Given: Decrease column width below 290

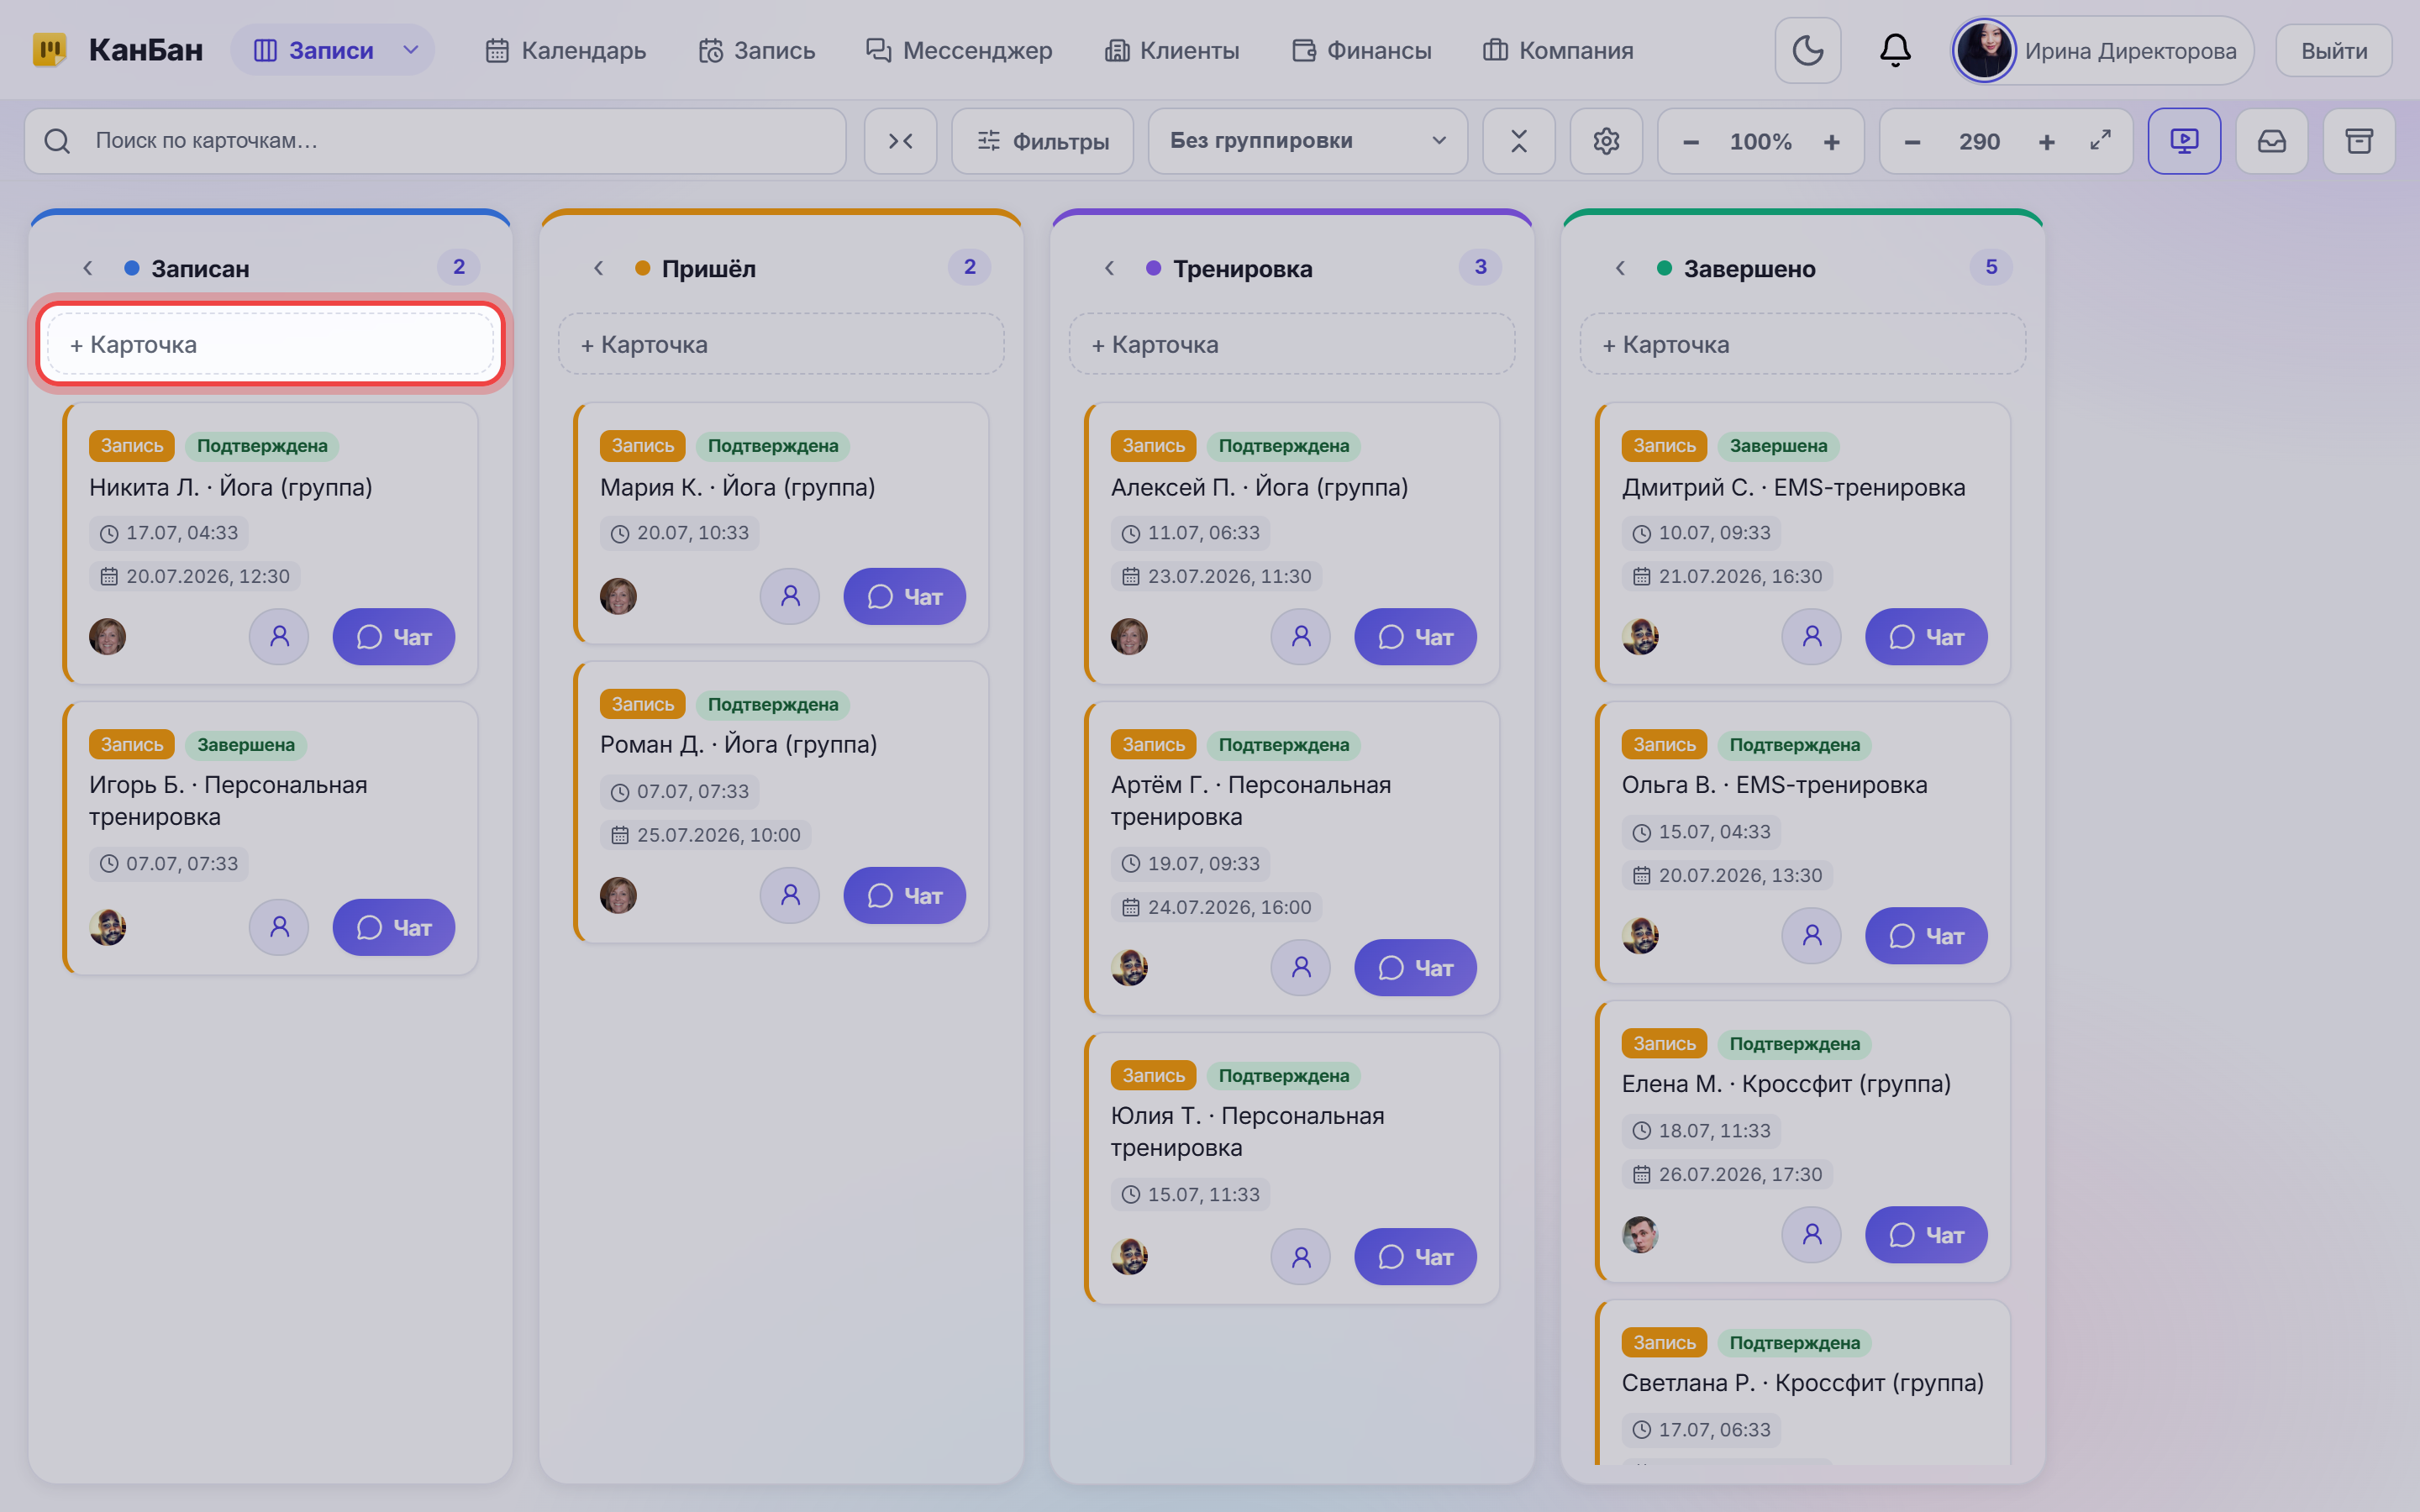Looking at the screenshot, I should (1912, 142).
